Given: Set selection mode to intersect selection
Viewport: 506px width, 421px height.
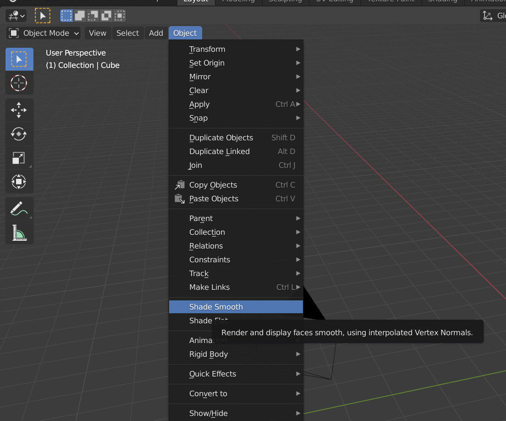Looking at the screenshot, I should click(x=120, y=16).
